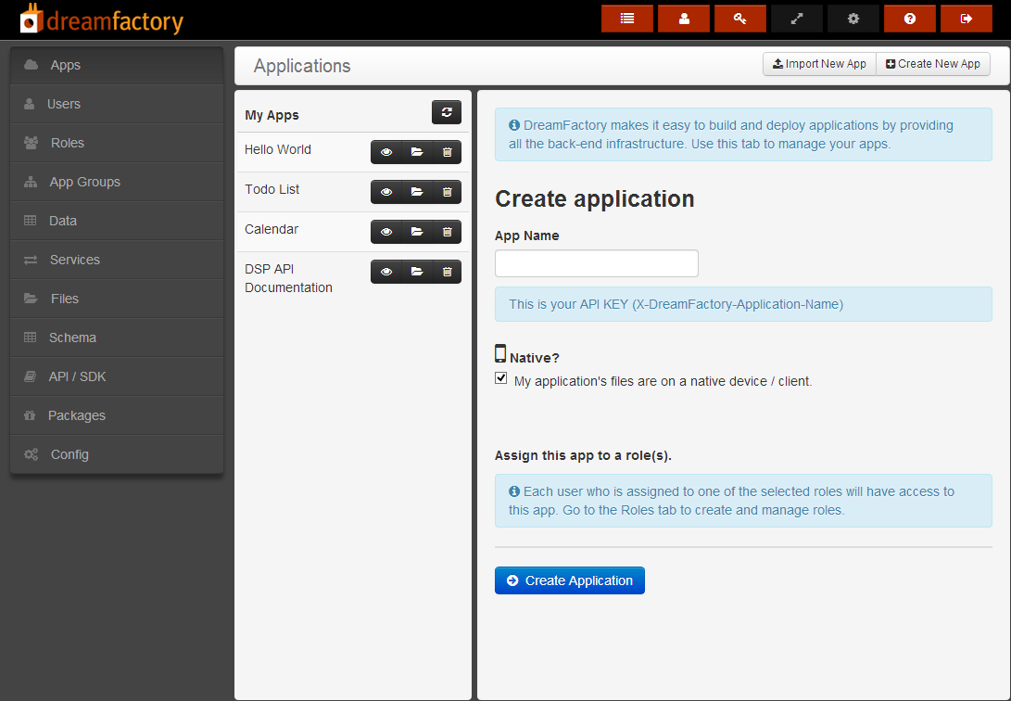Select Todo List in My Apps
The height and width of the screenshot is (701, 1011).
(272, 189)
